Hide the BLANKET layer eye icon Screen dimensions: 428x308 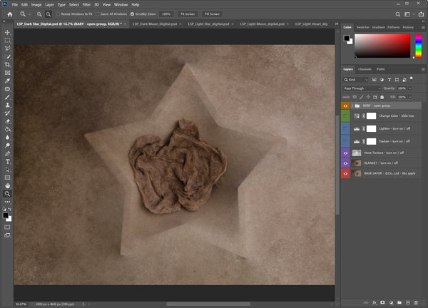(x=346, y=163)
